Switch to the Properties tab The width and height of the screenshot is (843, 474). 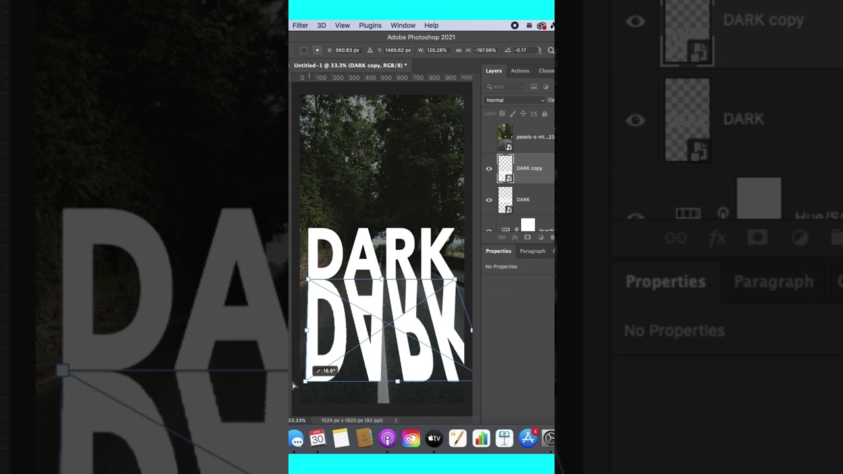pyautogui.click(x=499, y=251)
